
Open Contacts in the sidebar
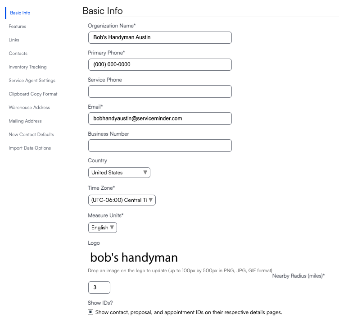click(18, 54)
